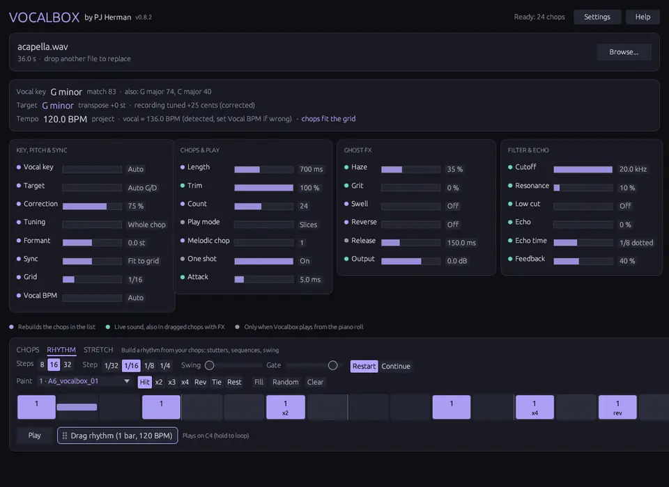This screenshot has height=487, width=669.
Task: Set Steps to 8
Action: 42,365
